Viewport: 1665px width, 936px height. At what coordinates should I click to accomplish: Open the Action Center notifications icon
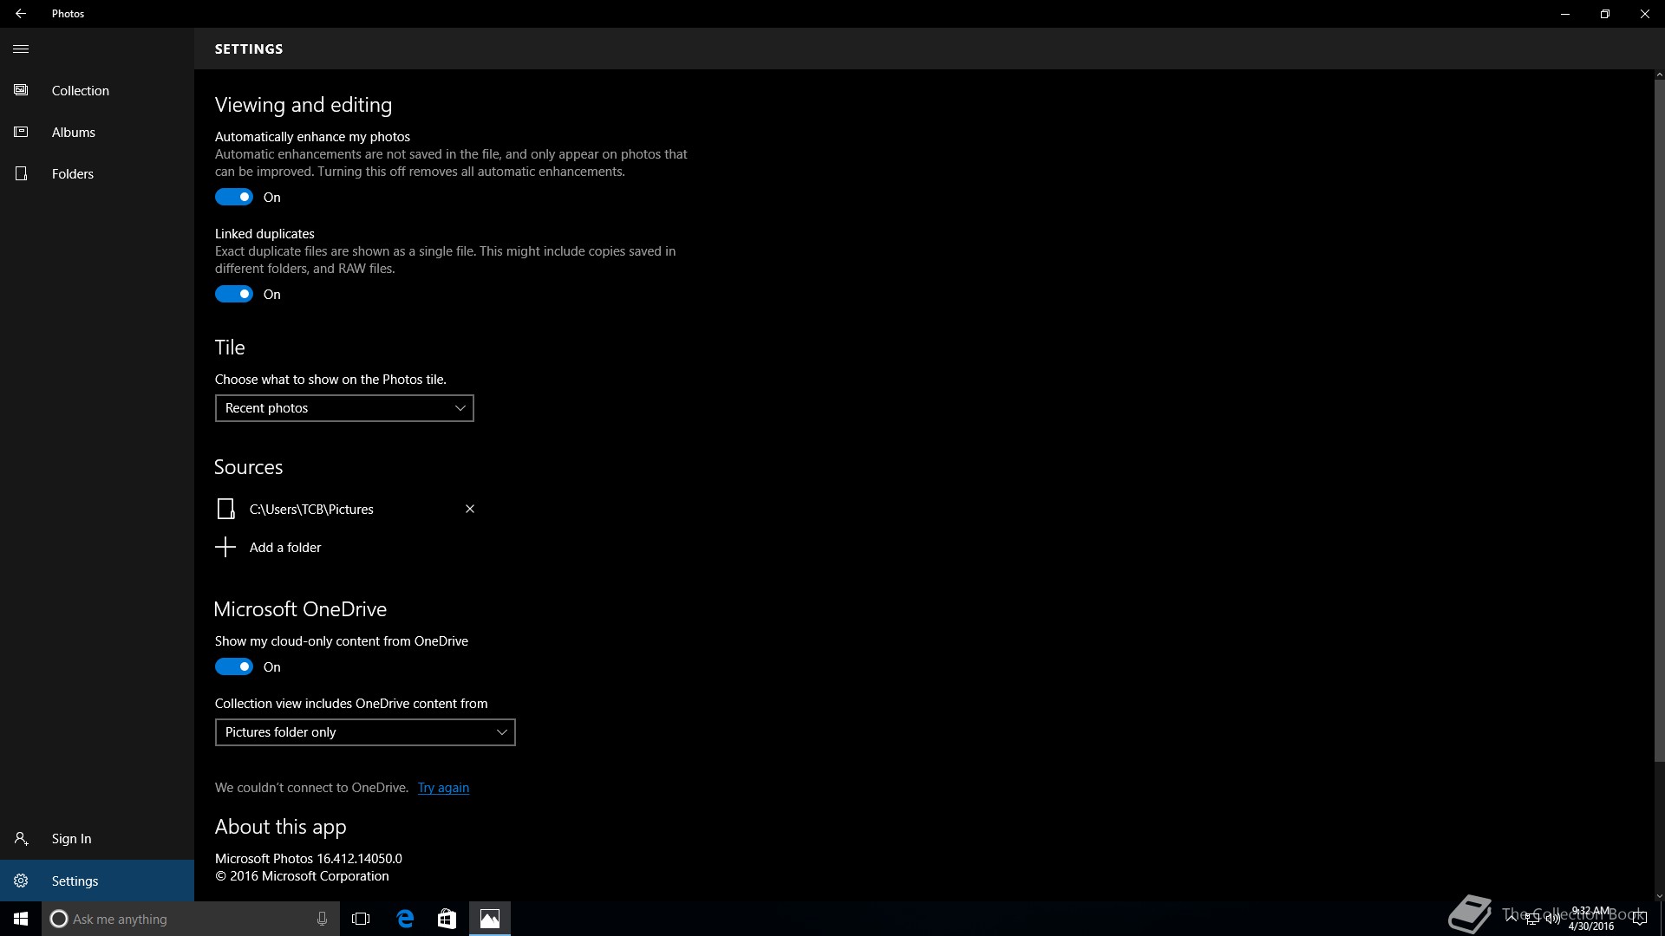click(x=1640, y=919)
